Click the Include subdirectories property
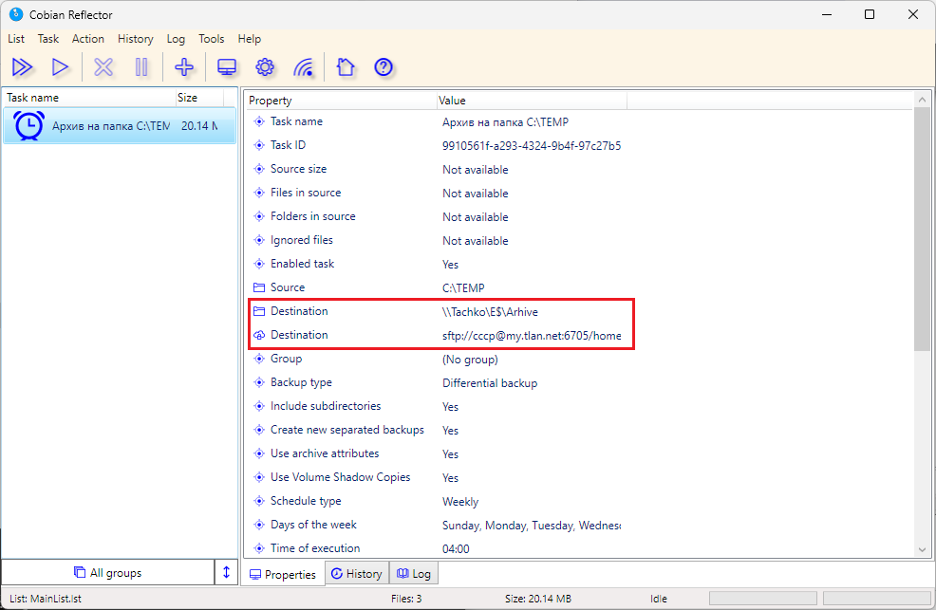The width and height of the screenshot is (936, 610). (x=326, y=405)
